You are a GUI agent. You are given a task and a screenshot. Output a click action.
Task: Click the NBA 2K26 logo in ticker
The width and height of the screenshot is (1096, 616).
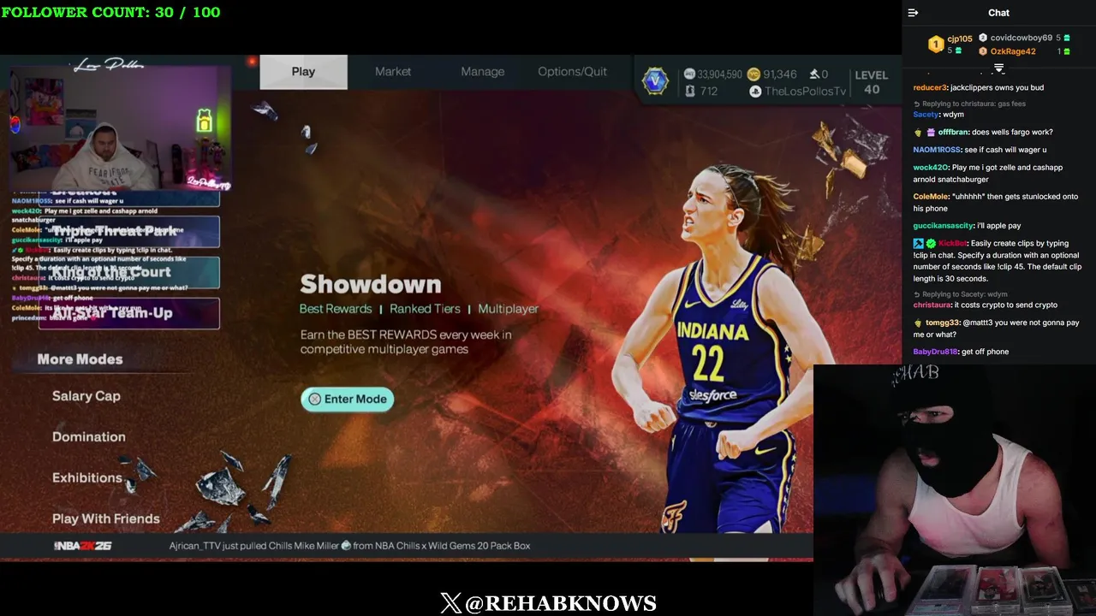[x=83, y=546]
